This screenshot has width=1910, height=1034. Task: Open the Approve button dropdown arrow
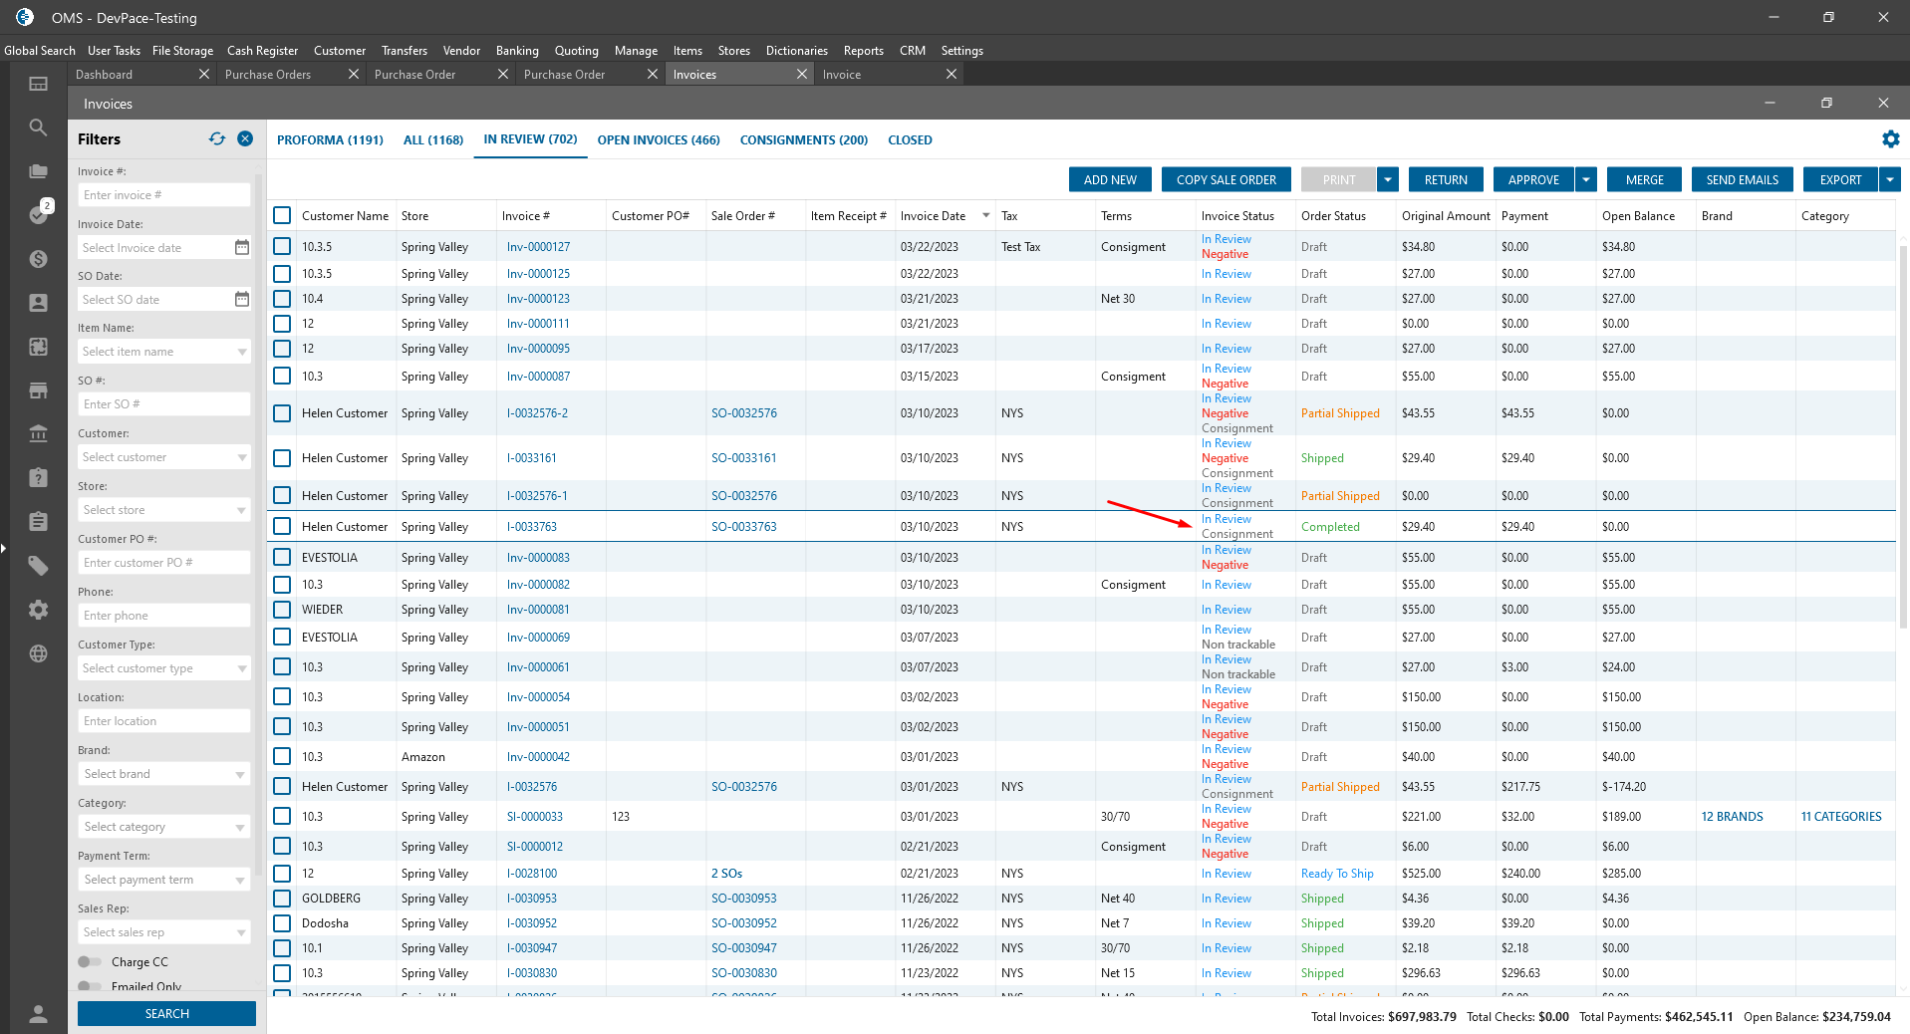1586,180
